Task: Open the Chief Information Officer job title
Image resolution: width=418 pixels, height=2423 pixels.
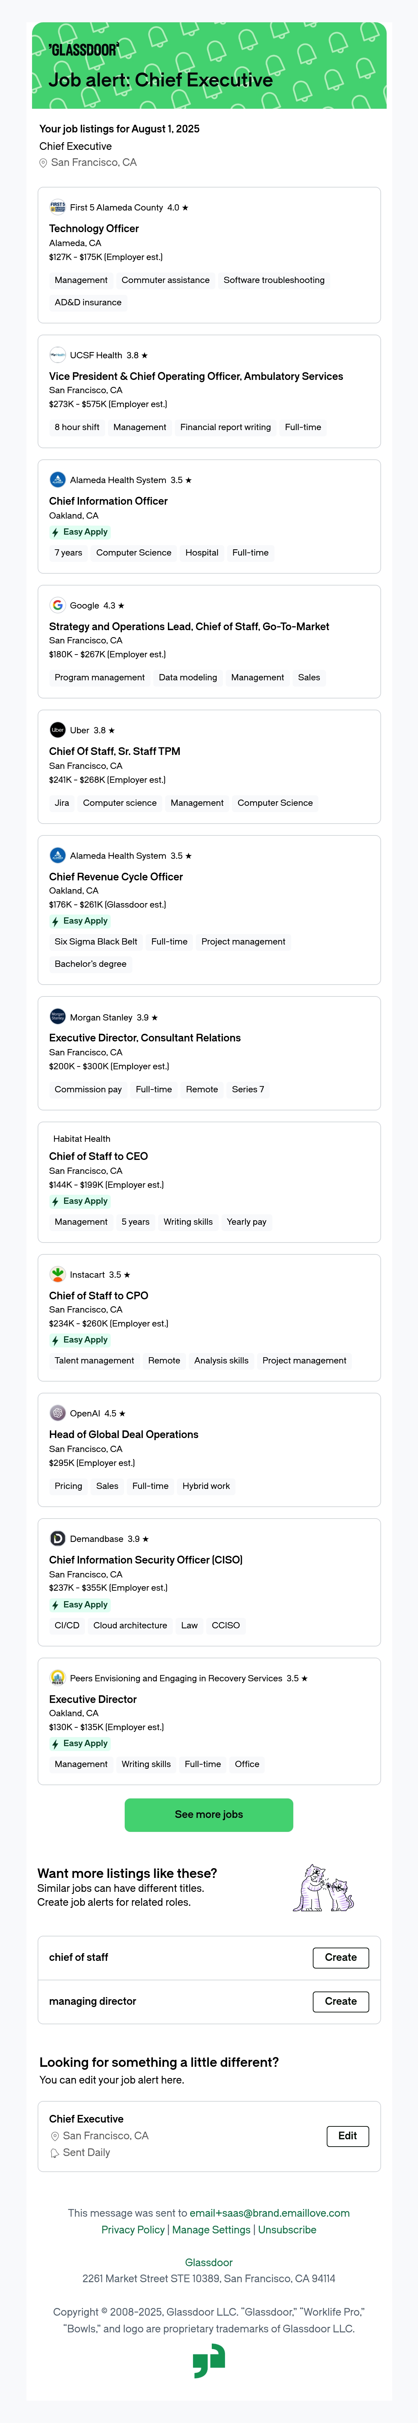Action: coord(108,501)
